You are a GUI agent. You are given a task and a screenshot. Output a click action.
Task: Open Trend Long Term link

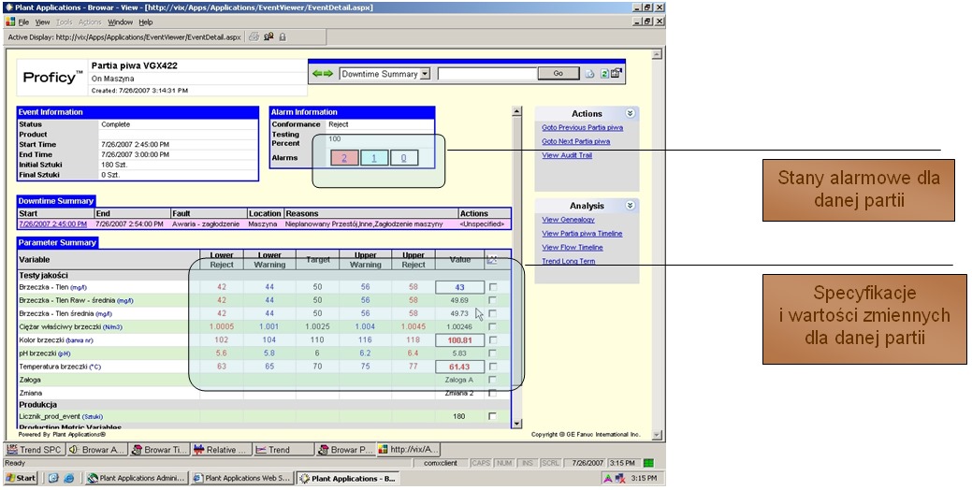tap(569, 261)
